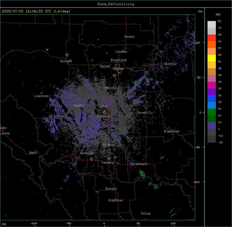The width and height of the screenshot is (232, 227).
Task: Click the Stettler city label
Action: [170, 64]
